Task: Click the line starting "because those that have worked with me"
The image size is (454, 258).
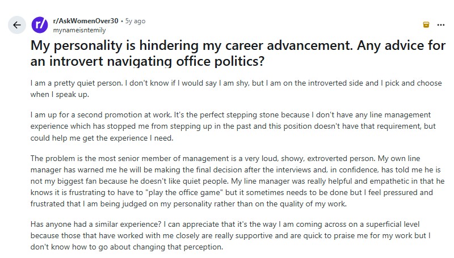Action: [230, 236]
